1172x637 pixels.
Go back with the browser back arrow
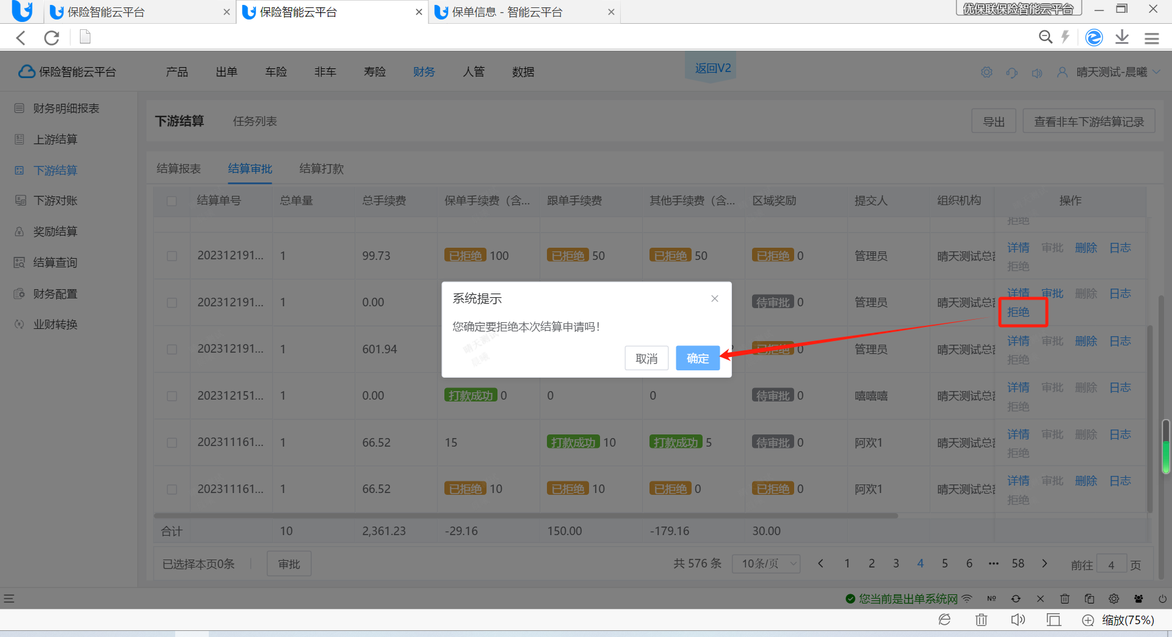click(x=21, y=38)
